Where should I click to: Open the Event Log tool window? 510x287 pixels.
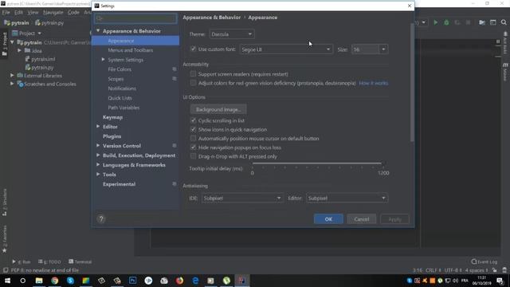tap(484, 261)
